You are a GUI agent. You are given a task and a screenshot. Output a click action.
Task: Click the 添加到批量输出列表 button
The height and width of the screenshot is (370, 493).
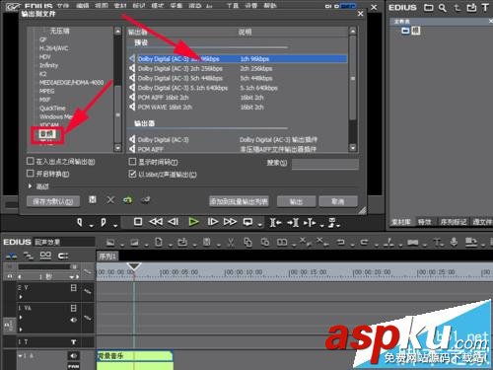tap(239, 201)
